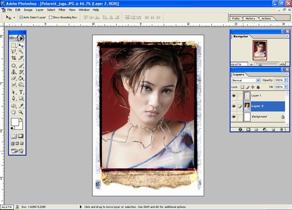This screenshot has width=292, height=210.
Task: Open the Image menu
Action: (x=28, y=10)
